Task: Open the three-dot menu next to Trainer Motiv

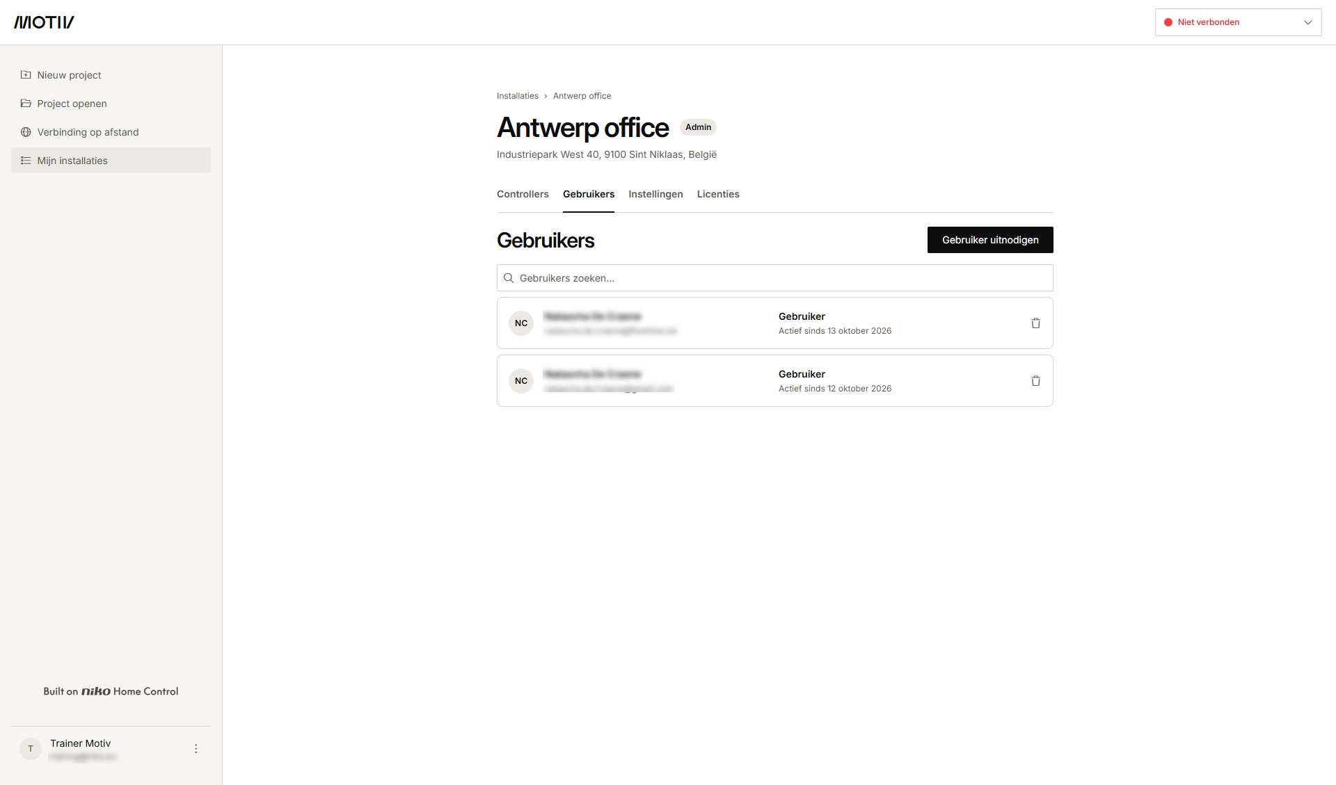Action: click(196, 749)
